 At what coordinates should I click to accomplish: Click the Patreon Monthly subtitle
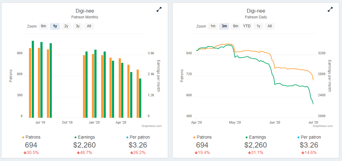84,17
